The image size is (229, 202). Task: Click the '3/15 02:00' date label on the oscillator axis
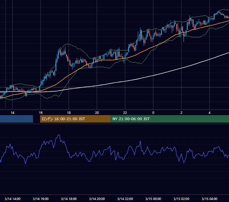pos(181,199)
